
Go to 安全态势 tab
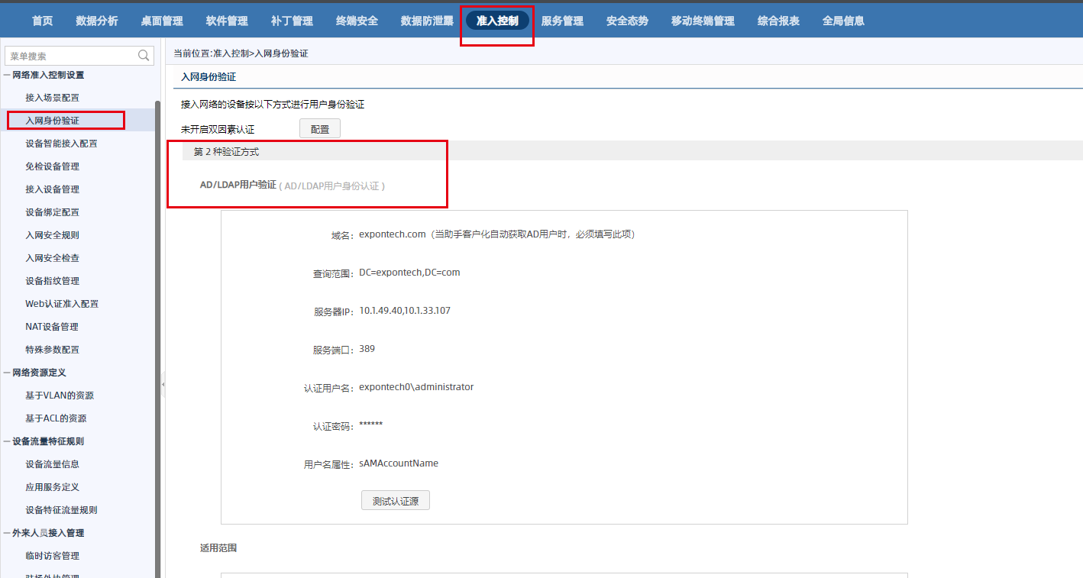click(627, 21)
